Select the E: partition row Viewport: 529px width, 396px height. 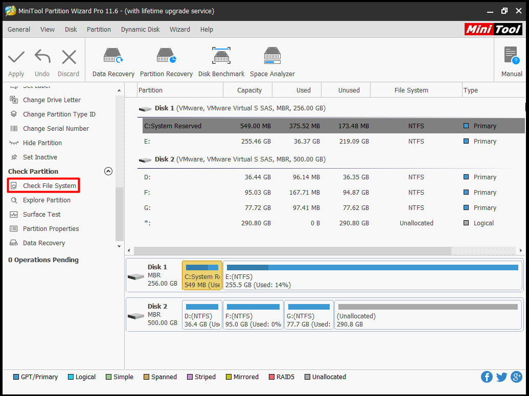[x=333, y=142]
